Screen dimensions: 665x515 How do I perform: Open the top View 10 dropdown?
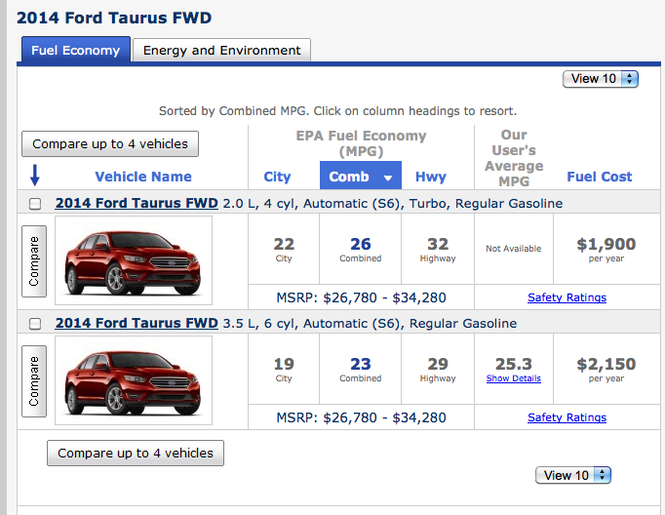(600, 79)
